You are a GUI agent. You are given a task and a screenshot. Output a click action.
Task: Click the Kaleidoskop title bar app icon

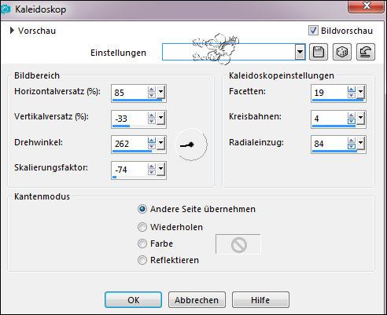(6, 9)
